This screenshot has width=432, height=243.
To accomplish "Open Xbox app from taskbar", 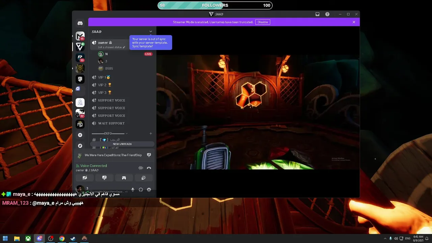I will (28, 239).
